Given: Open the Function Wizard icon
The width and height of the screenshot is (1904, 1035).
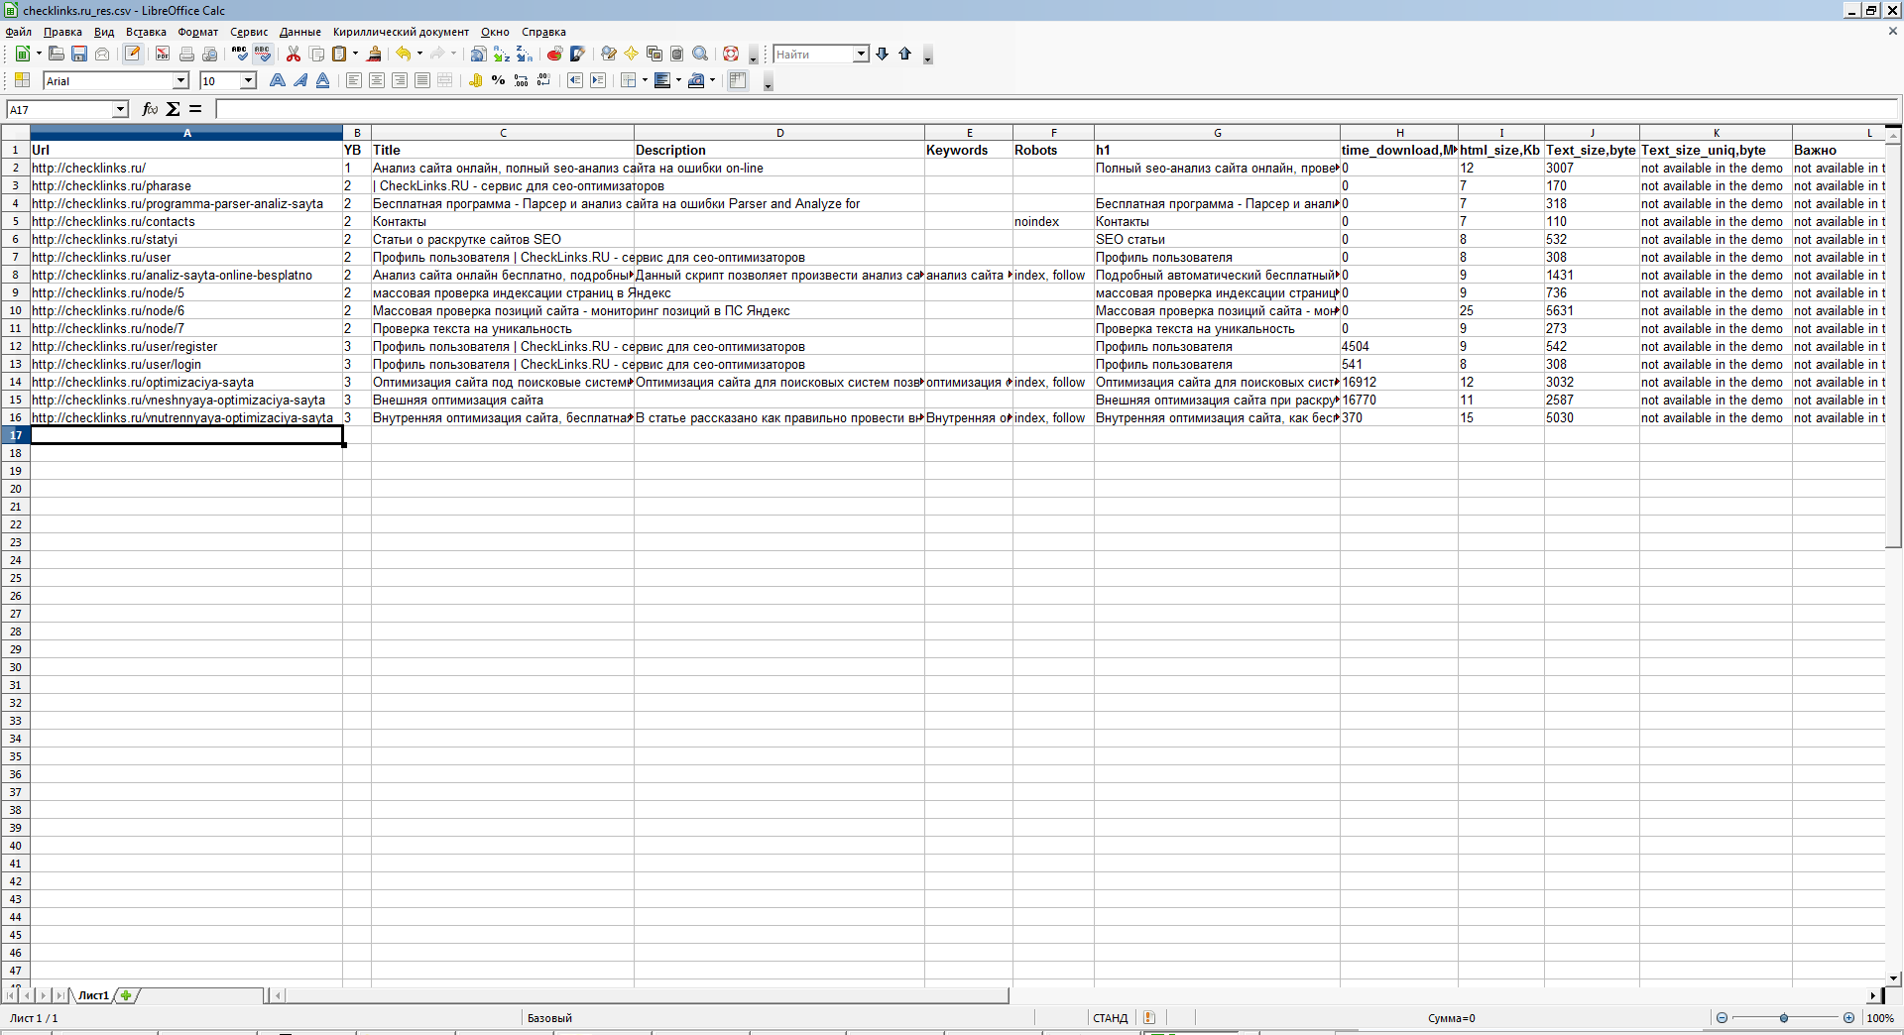Looking at the screenshot, I should [x=150, y=109].
